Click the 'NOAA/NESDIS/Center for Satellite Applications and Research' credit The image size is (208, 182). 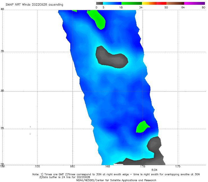(x=116, y=180)
